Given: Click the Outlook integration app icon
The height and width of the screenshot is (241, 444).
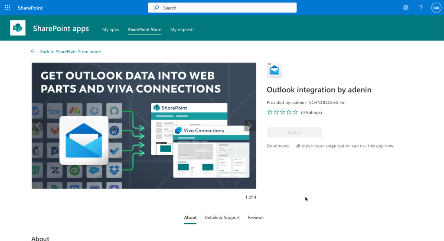Looking at the screenshot, I should [x=274, y=70].
